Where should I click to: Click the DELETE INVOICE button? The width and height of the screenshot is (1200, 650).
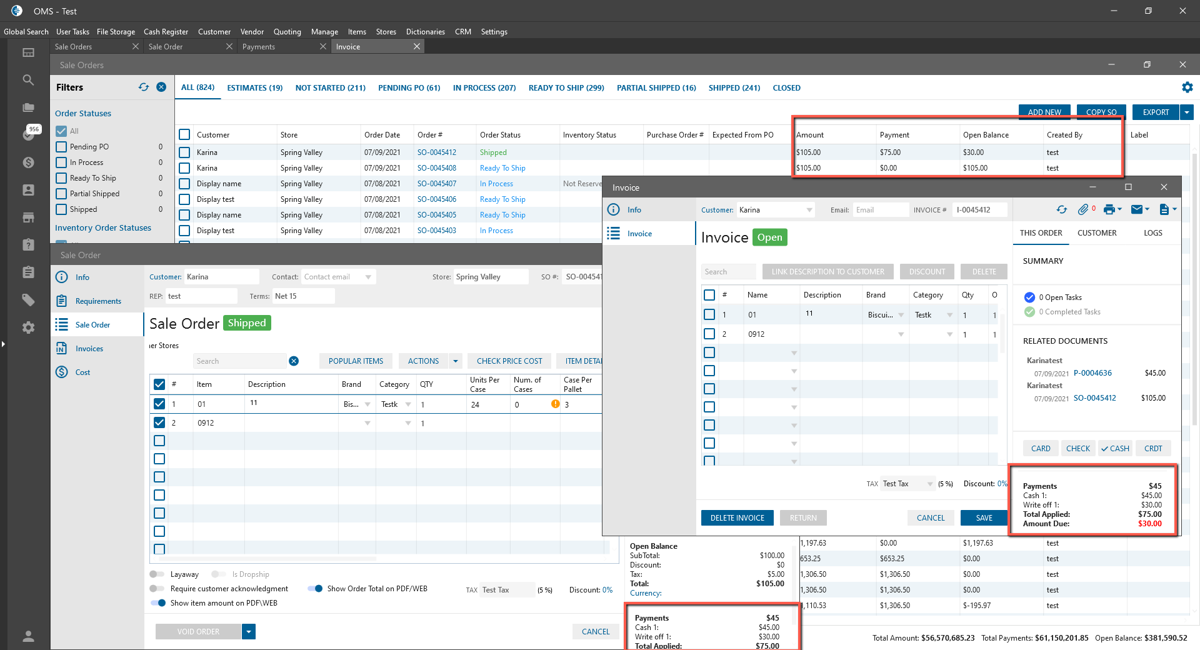coord(737,518)
